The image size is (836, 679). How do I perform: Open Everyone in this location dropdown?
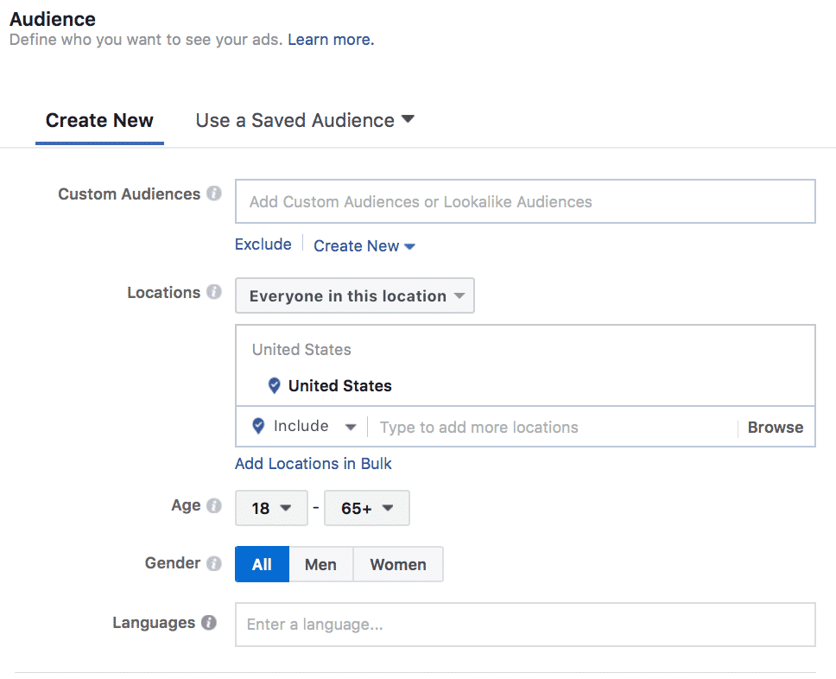pos(355,295)
